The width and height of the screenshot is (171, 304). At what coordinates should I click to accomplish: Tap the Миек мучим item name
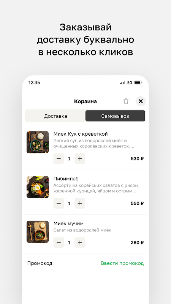68,223
